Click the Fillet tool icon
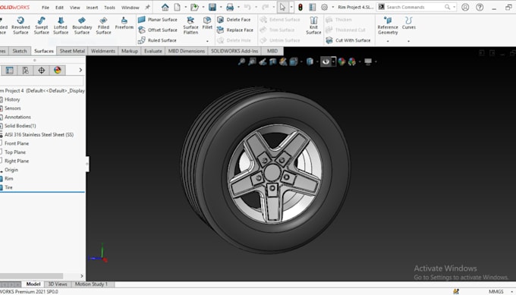The image size is (516, 295). tap(207, 23)
